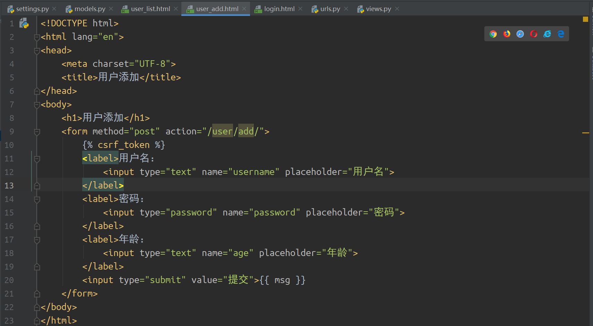Open page in Safari browser icon
The image size is (593, 326).
(x=520, y=34)
